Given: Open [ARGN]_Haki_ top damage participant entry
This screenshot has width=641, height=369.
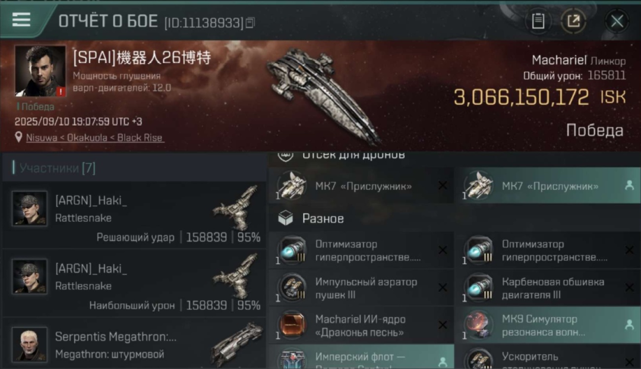Looking at the screenshot, I should (134, 283).
